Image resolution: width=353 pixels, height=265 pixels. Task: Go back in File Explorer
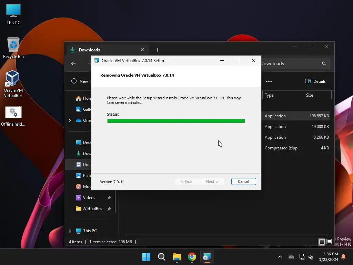click(x=73, y=63)
